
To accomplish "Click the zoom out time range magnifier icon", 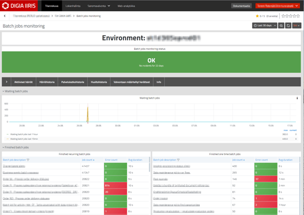I will pos(281,25).
